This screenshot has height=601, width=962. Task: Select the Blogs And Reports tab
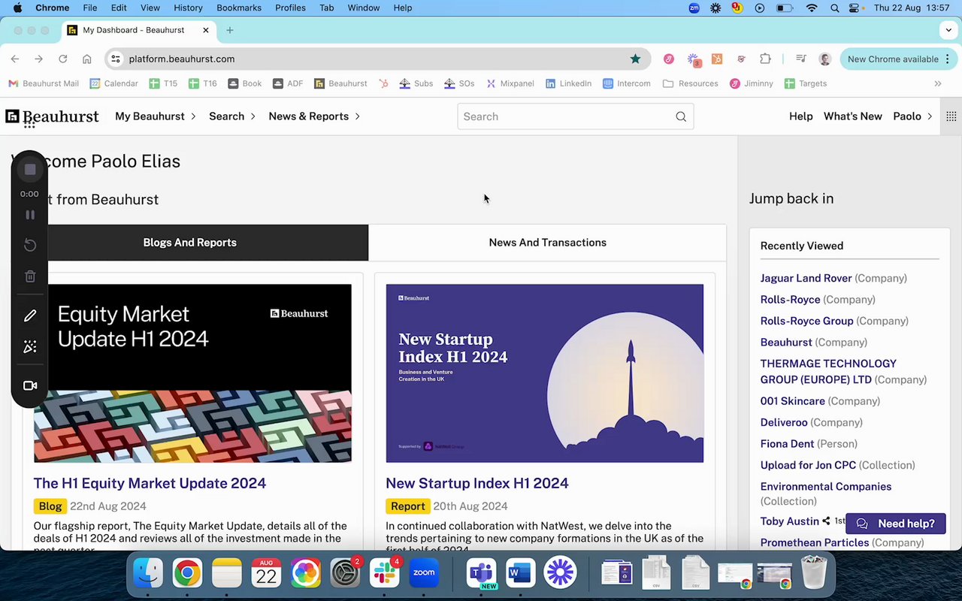189,243
